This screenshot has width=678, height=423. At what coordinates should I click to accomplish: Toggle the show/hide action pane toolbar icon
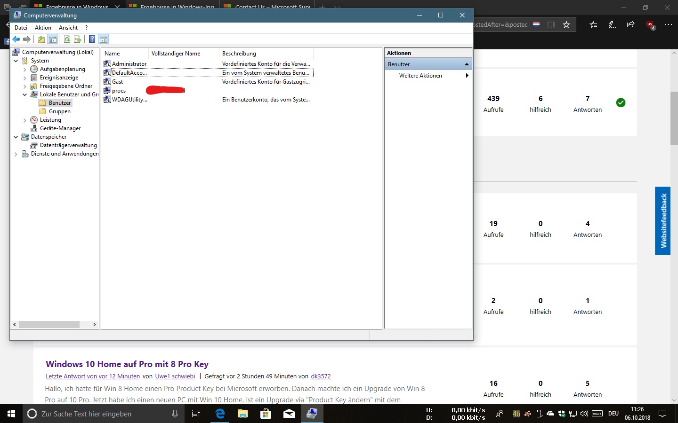pos(104,39)
